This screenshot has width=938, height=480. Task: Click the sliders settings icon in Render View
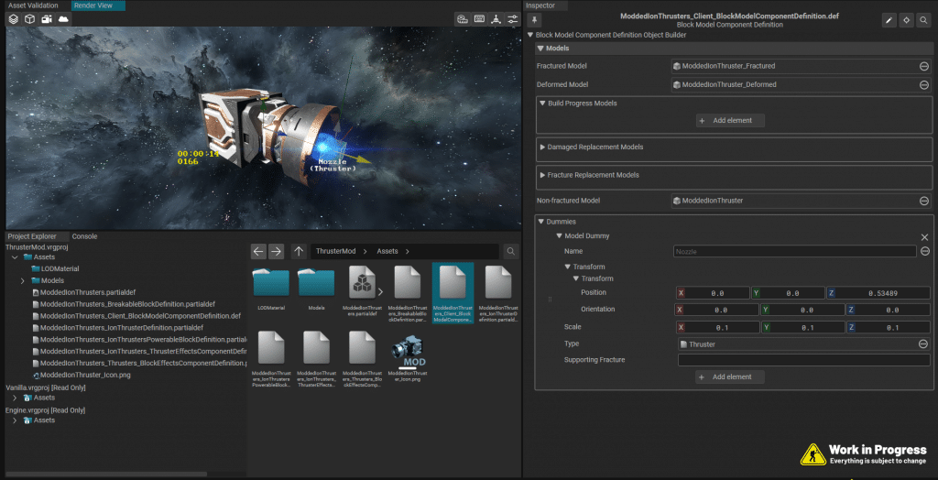[512, 19]
